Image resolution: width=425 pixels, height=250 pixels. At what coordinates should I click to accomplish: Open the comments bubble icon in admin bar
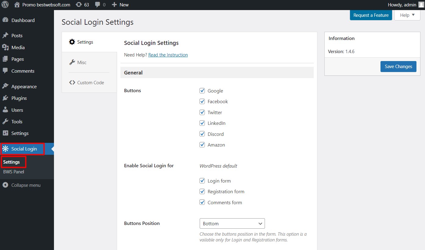(98, 5)
